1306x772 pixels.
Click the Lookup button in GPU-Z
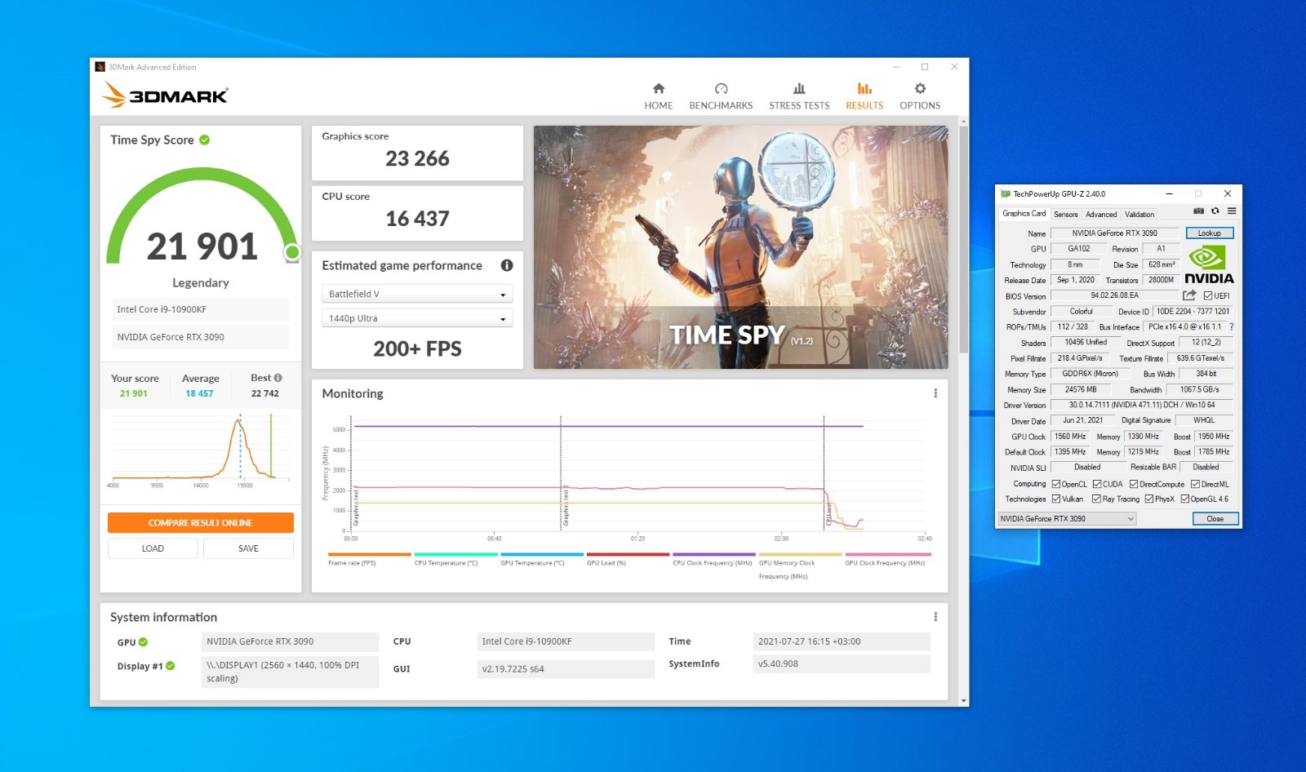tap(1209, 233)
